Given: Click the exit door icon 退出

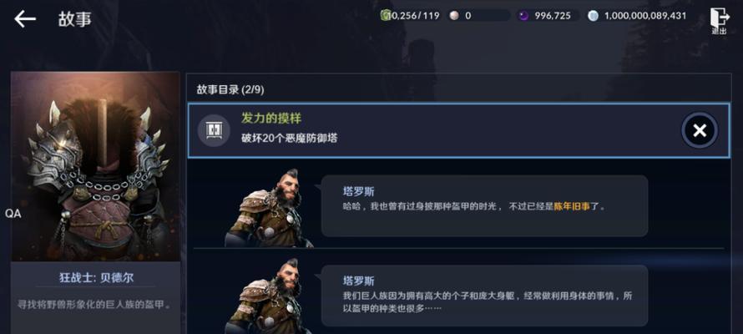Looking at the screenshot, I should pos(720,21).
